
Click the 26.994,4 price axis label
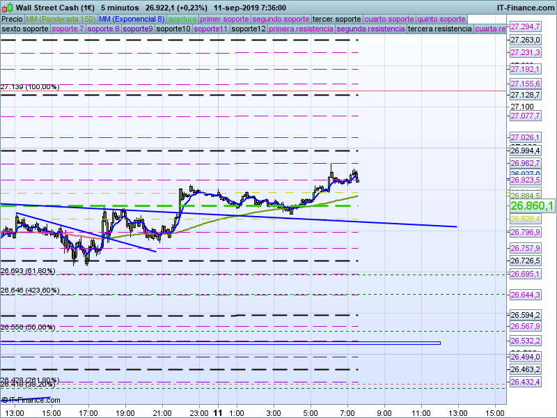click(526, 150)
